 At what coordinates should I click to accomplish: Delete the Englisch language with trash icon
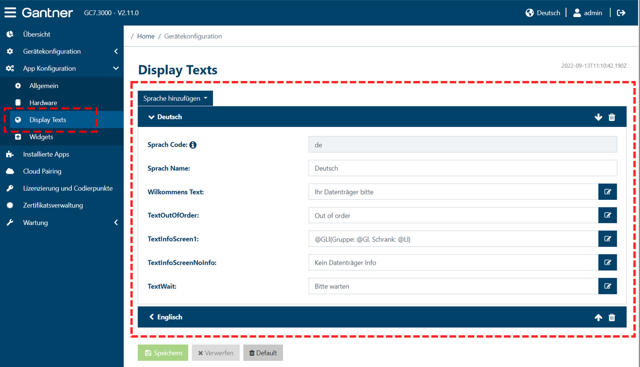click(612, 317)
